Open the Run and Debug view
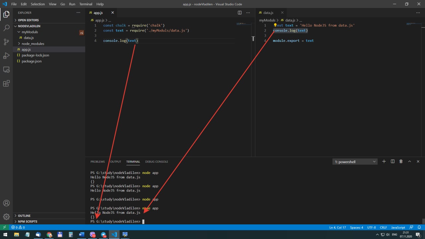Image resolution: width=425 pixels, height=239 pixels. point(6,55)
